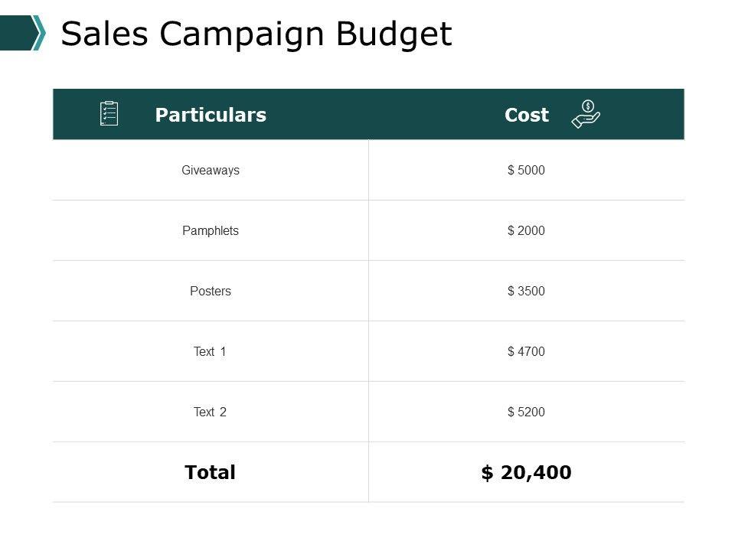735x551 pixels.
Task: Select the $ 3500 Posters cost
Action: pyautogui.click(x=526, y=291)
